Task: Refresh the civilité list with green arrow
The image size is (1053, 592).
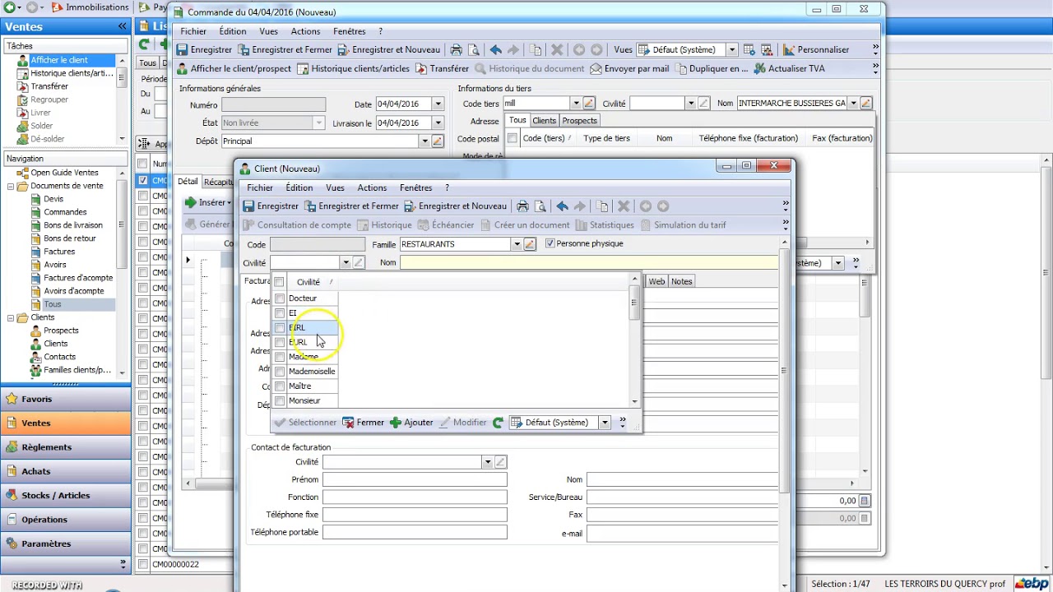Action: click(498, 423)
